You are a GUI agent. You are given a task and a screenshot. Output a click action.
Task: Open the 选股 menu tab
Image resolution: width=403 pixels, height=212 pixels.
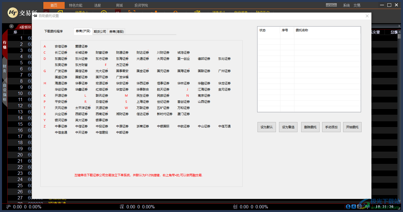pos(97,5)
